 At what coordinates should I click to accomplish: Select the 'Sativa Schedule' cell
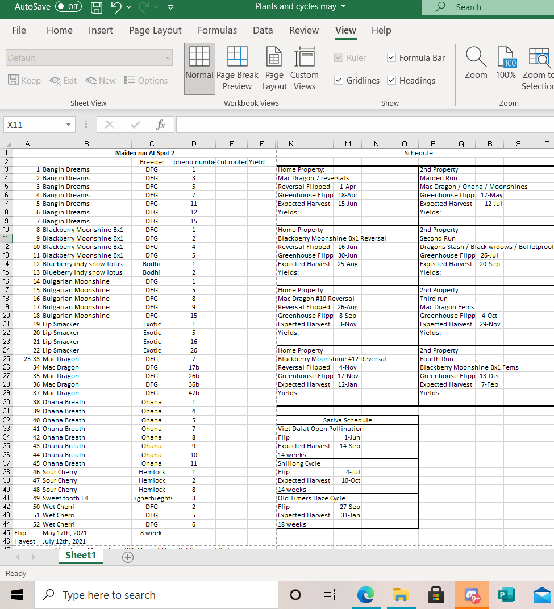coord(347,420)
